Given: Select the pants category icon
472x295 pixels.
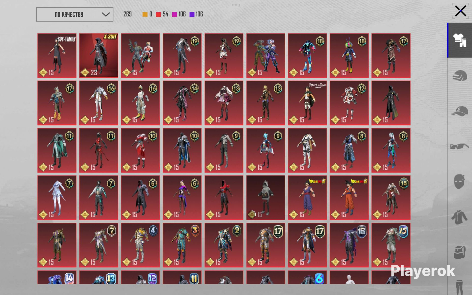Looking at the screenshot, I should pos(459,287).
